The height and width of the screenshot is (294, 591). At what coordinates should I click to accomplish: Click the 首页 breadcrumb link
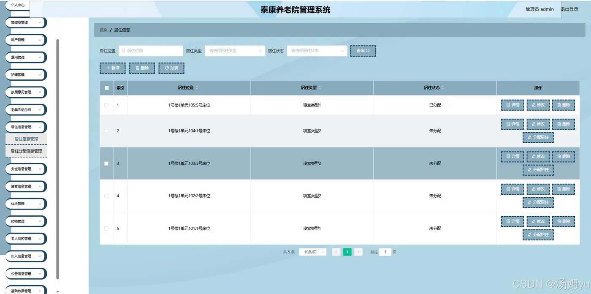[103, 30]
